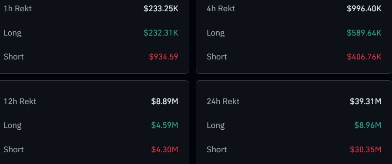The width and height of the screenshot is (392, 164).
Task: Select the 4h Rekt total $996.40K
Action: [364, 9]
